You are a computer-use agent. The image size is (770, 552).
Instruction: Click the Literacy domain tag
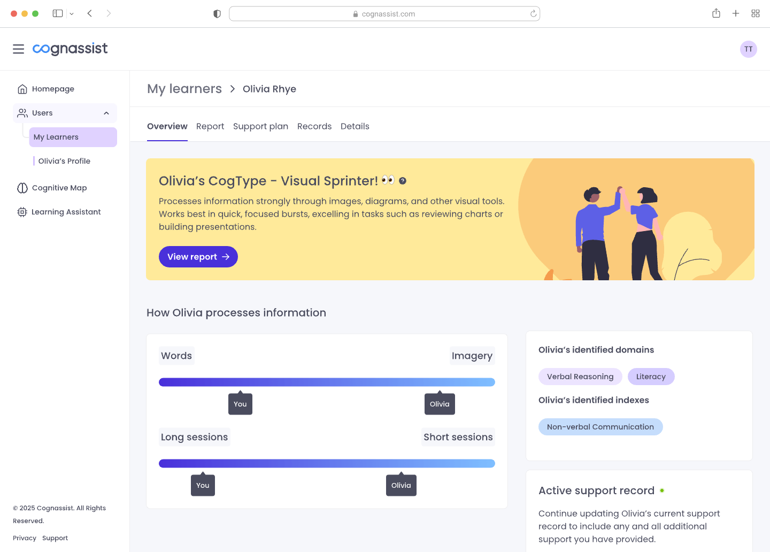tap(651, 377)
